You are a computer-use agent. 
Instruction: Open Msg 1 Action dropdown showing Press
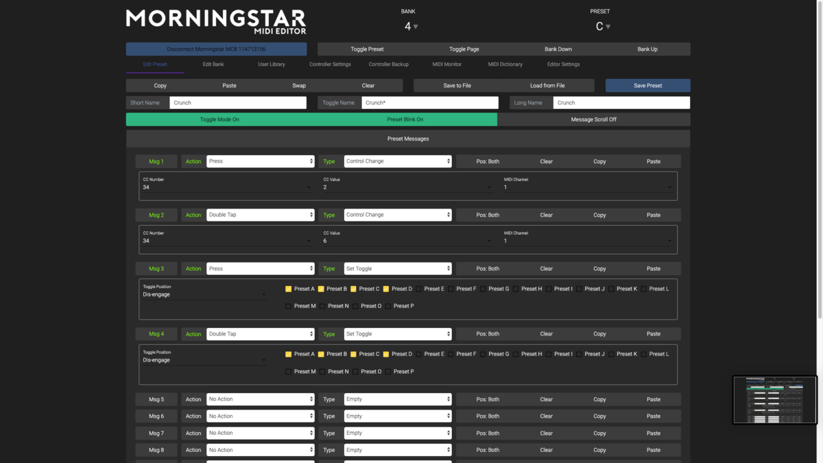click(x=261, y=161)
